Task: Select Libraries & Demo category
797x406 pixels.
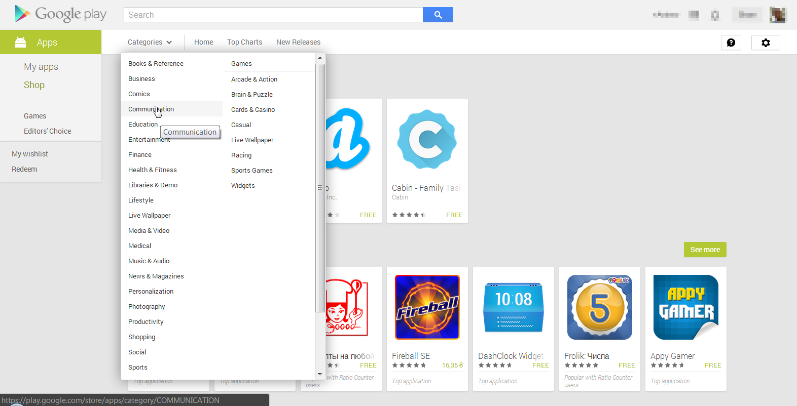Action: coord(153,185)
